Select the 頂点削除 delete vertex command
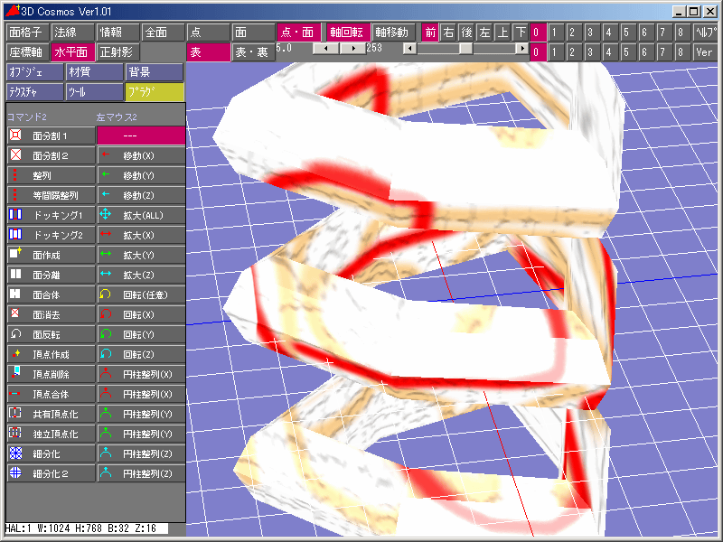Screen dimensions: 723x542 coord(52,374)
